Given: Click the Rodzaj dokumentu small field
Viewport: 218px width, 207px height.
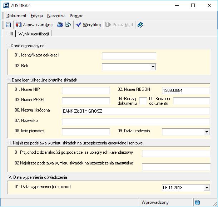Looking at the screenshot, I should point(143,101).
